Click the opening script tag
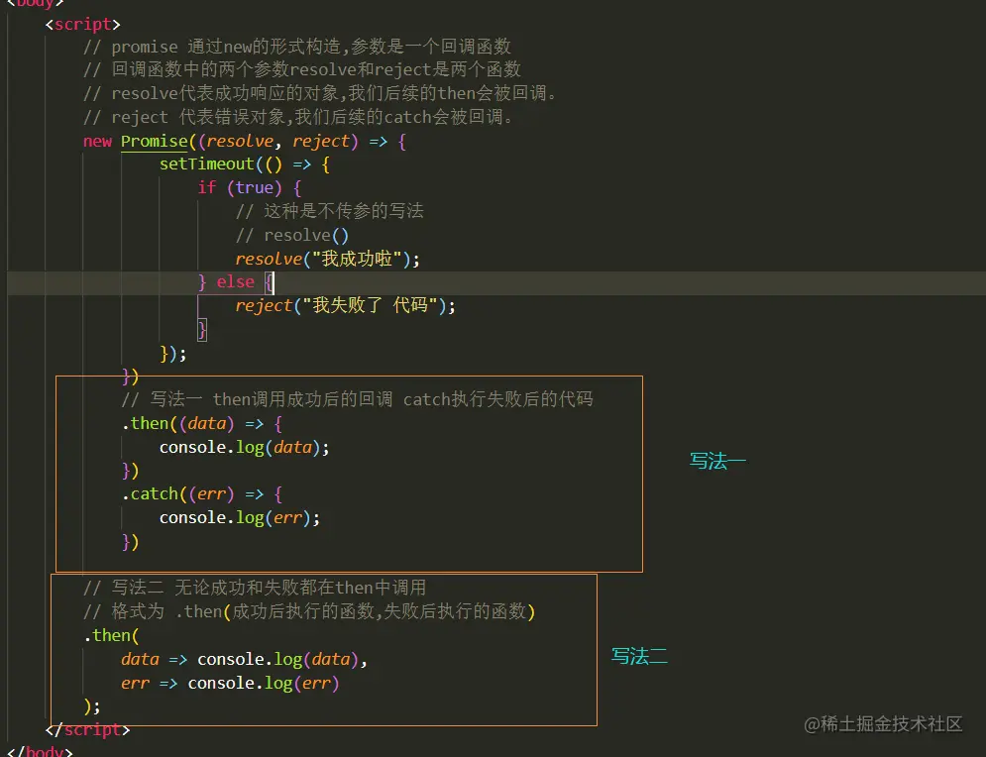 point(81,24)
